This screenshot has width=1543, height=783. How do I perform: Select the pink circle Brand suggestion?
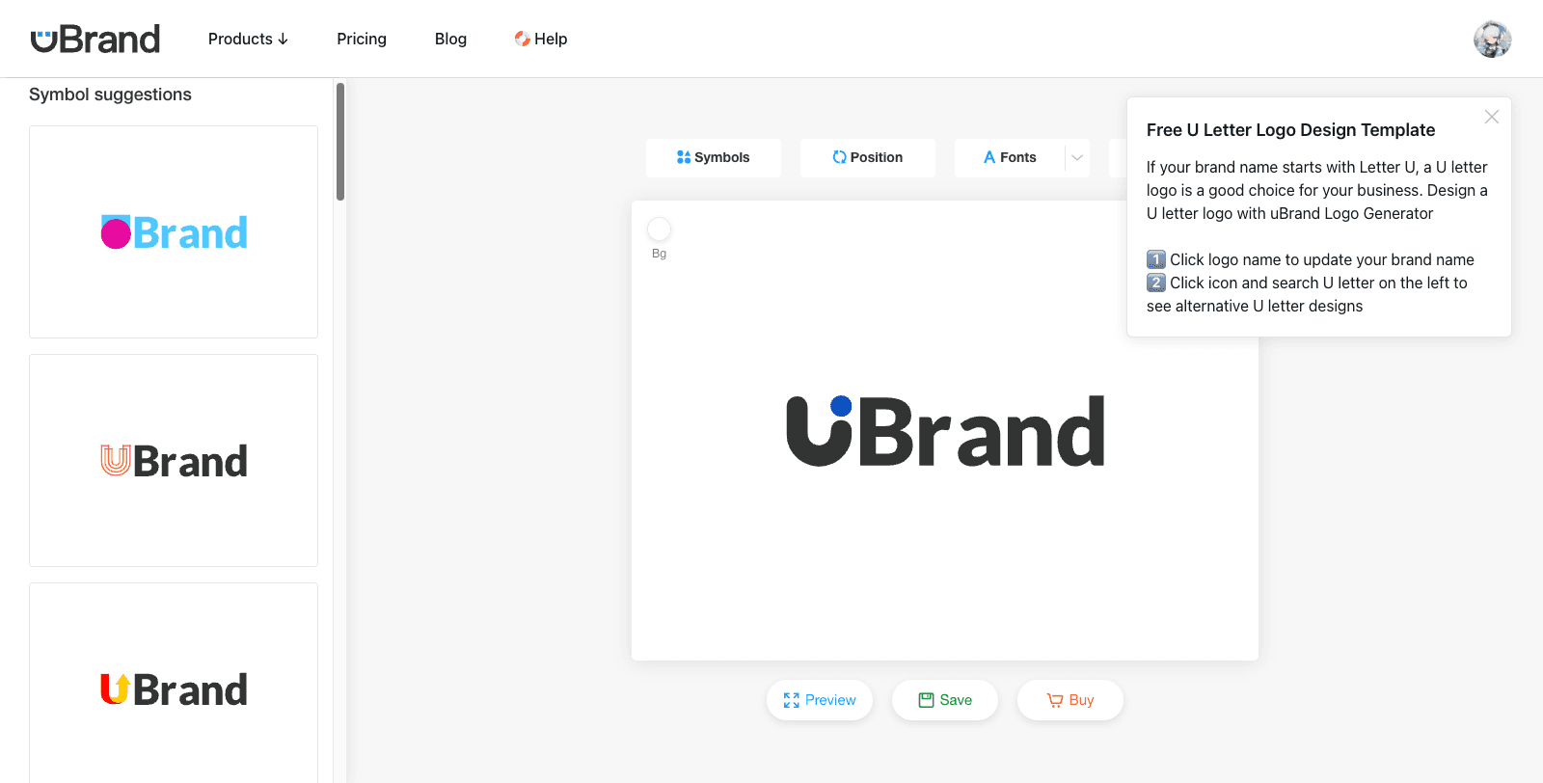pos(174,231)
